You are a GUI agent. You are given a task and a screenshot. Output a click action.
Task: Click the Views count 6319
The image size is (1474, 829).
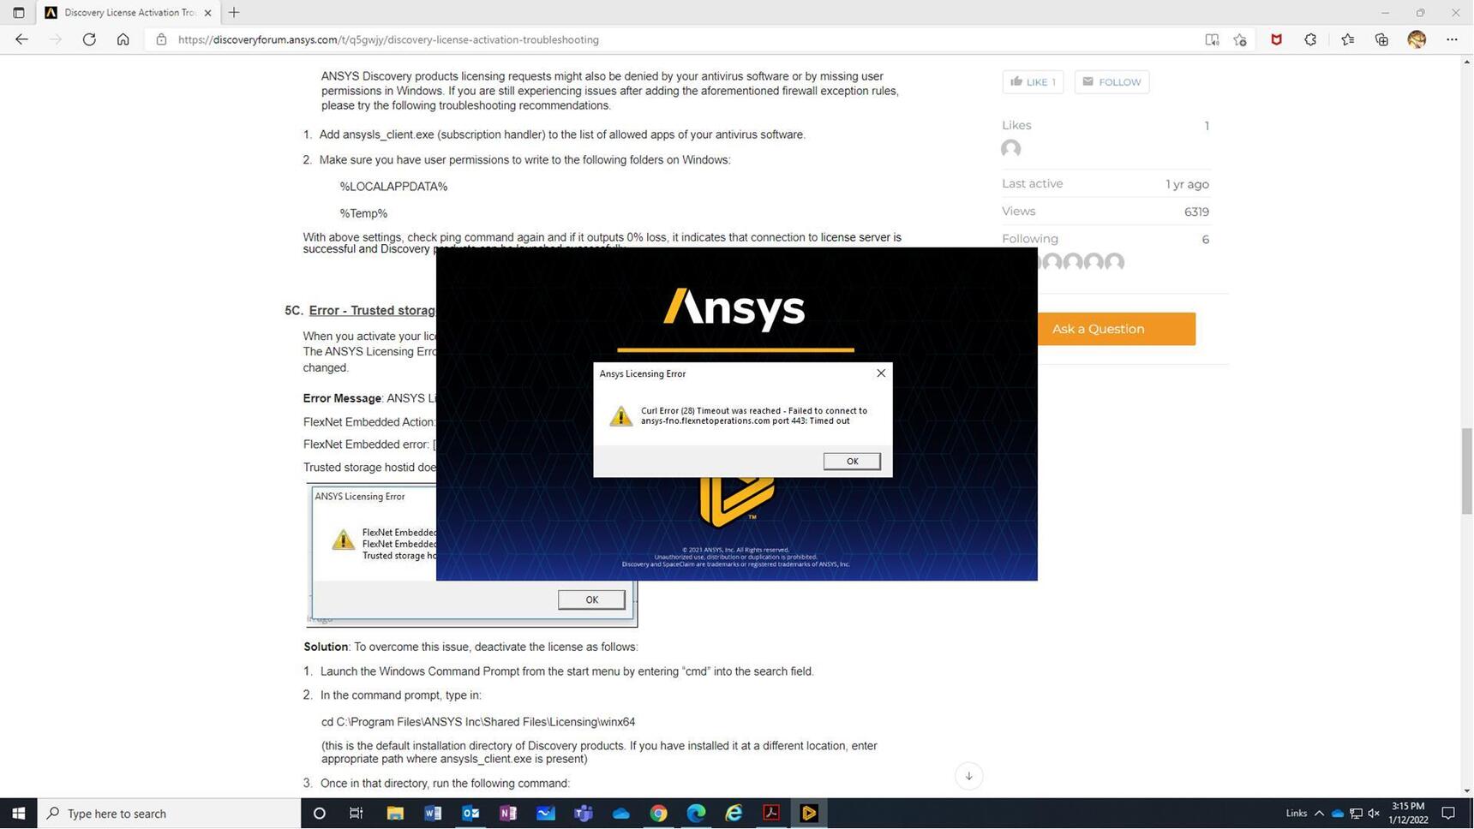[x=1196, y=212]
